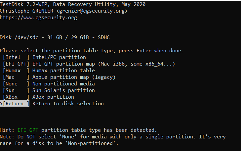Image resolution: width=241 pixels, height=151 pixels.
Task: Click the 'Return to disk selection' description
Action: pyautogui.click(x=68, y=104)
